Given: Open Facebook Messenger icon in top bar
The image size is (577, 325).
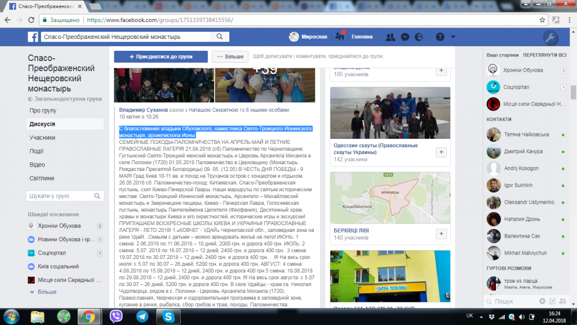Looking at the screenshot, I should (405, 37).
